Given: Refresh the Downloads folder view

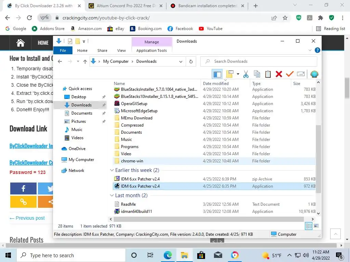Looking at the screenshot, I should point(191,61).
